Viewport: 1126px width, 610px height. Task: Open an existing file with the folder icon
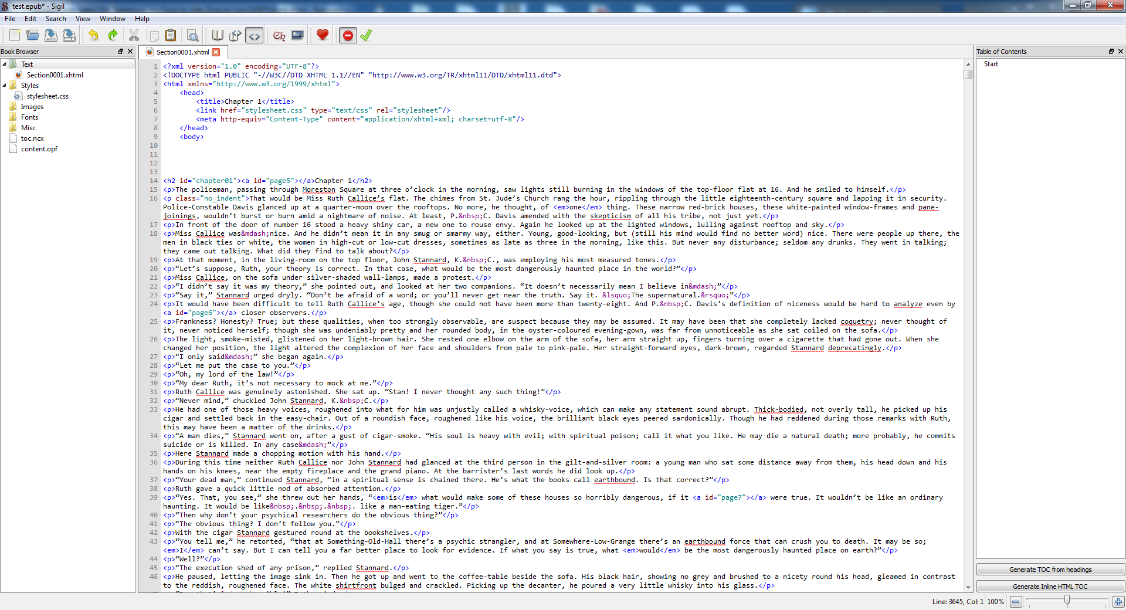coord(33,35)
